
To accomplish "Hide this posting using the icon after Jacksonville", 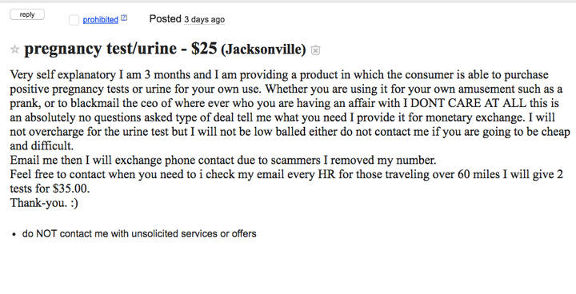I will 315,50.
